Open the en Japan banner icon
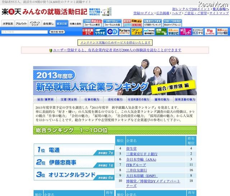Viewport: 230px width, 196px height. pos(112,32)
